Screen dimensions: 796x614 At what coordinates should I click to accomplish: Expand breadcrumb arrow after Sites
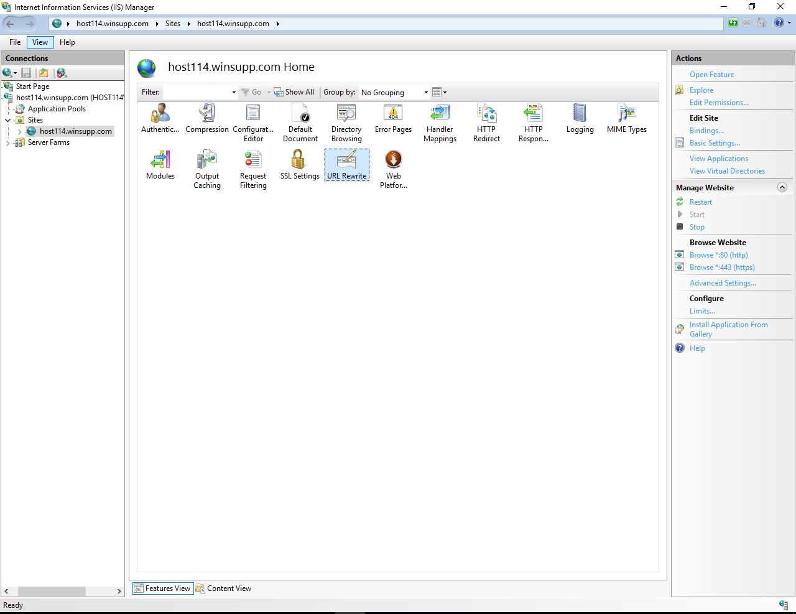[188, 24]
